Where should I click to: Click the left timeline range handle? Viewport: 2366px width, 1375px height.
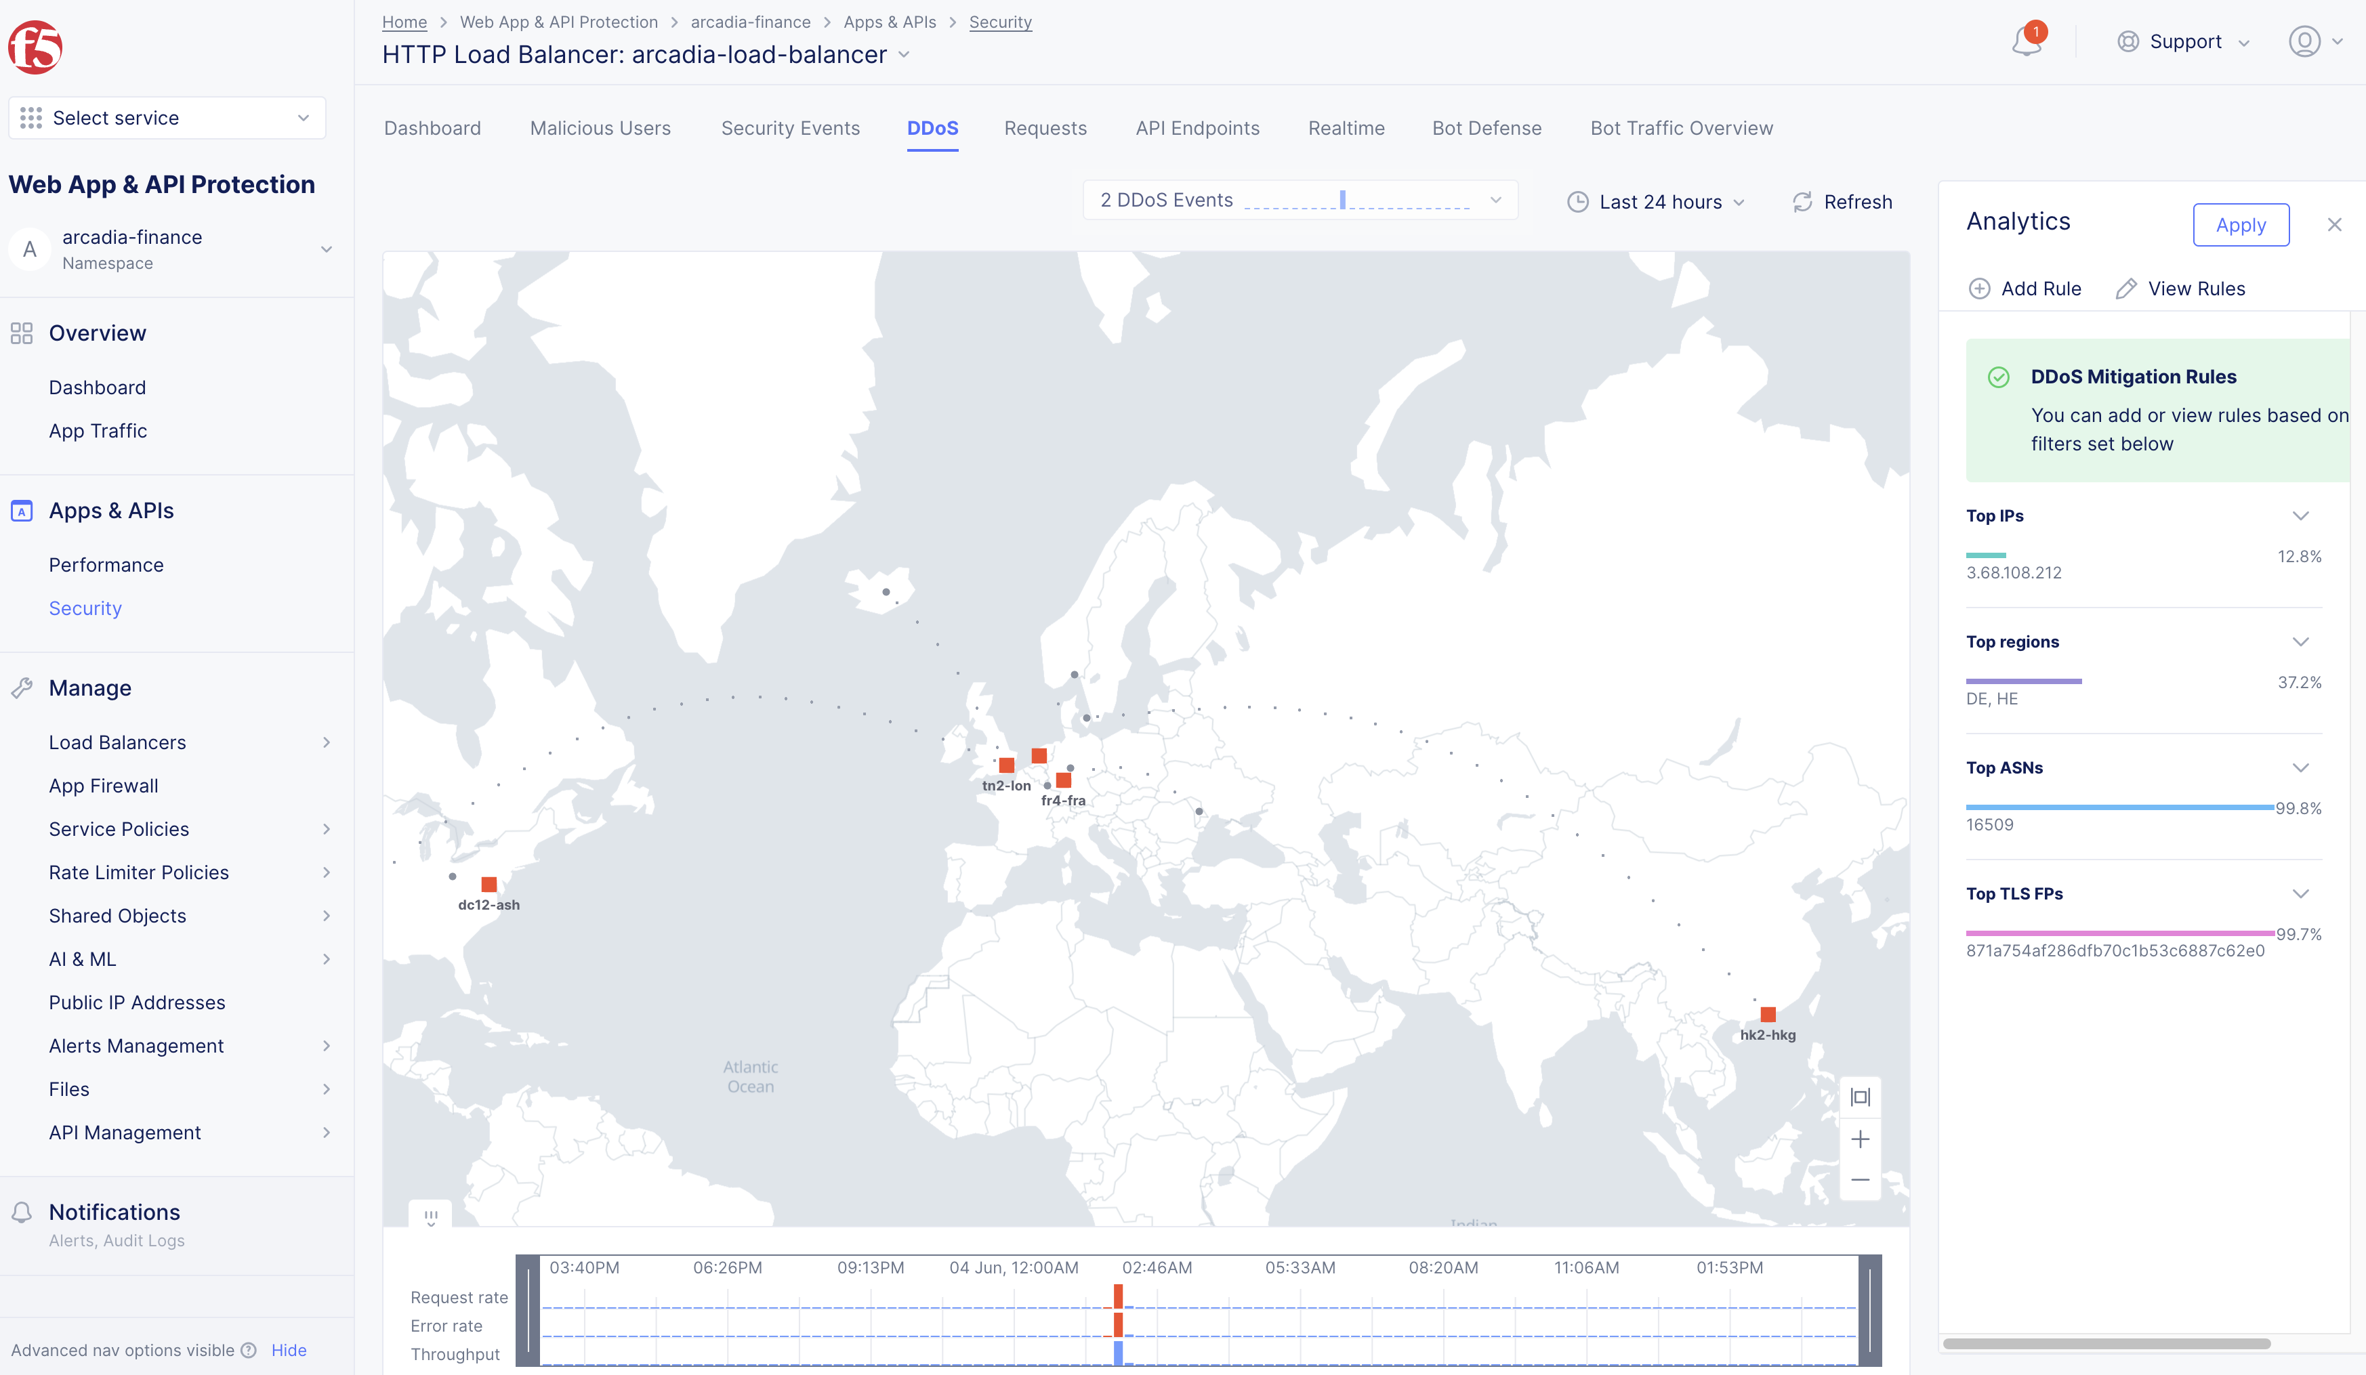pyautogui.click(x=528, y=1310)
